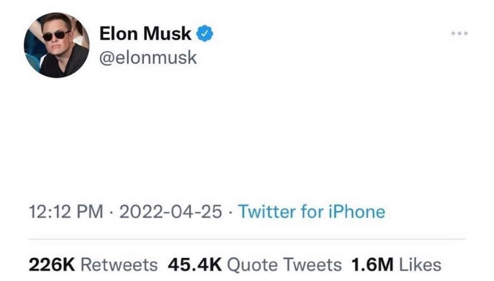494x281 pixels.
Task: Open the Twitter for iPhone source link
Action: pyautogui.click(x=312, y=212)
